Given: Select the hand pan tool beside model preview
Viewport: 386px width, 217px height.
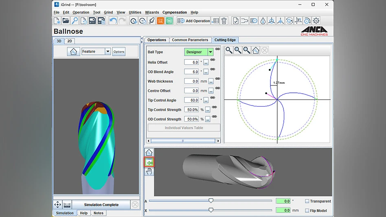Looking at the screenshot, I should coord(149,171).
